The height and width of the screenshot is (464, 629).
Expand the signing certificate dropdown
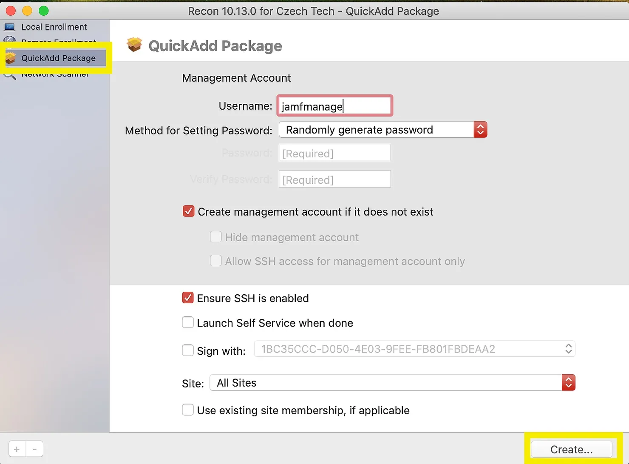point(568,349)
